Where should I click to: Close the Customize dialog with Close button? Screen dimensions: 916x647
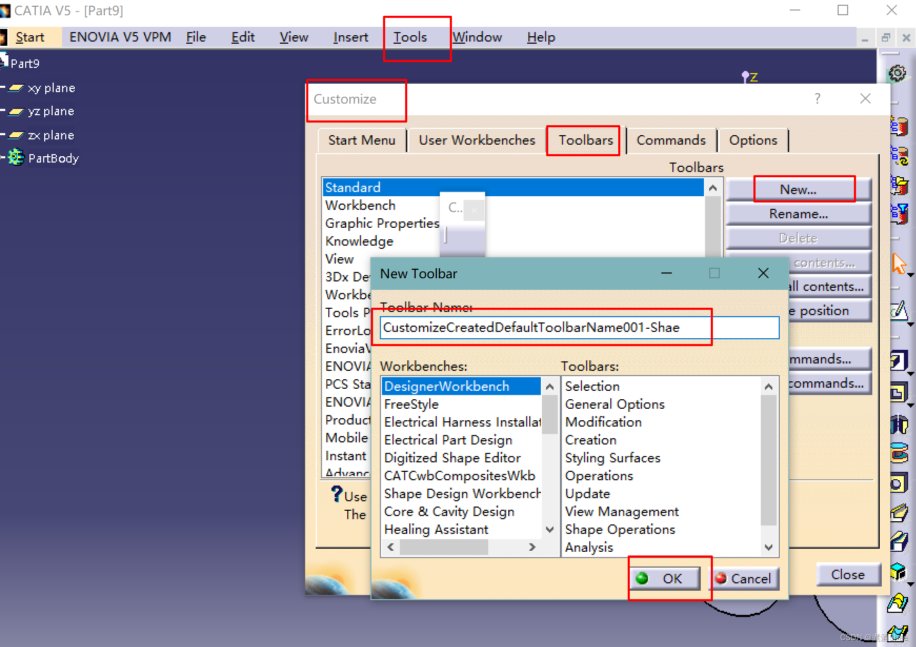848,574
